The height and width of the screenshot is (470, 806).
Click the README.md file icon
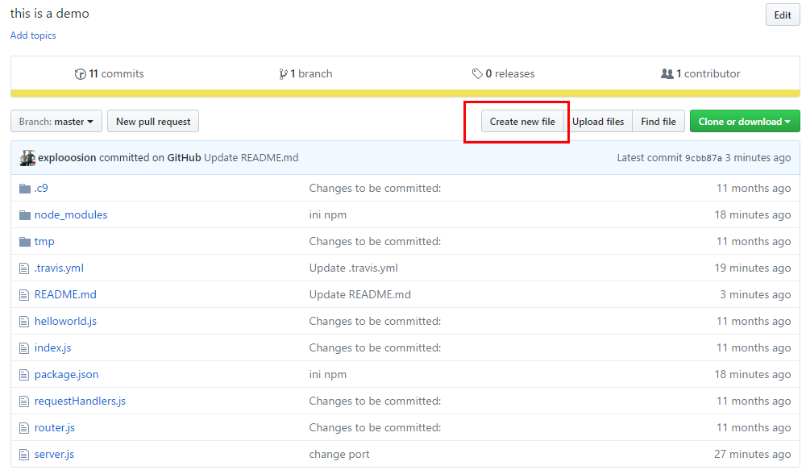23,295
